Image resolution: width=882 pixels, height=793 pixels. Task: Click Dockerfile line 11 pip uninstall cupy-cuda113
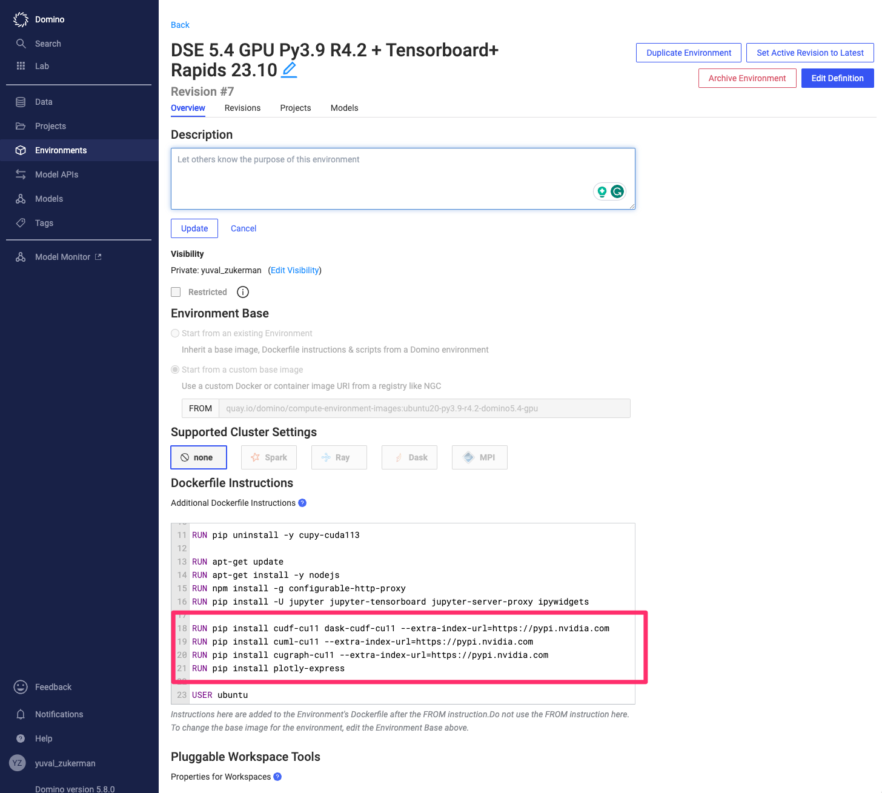(276, 535)
